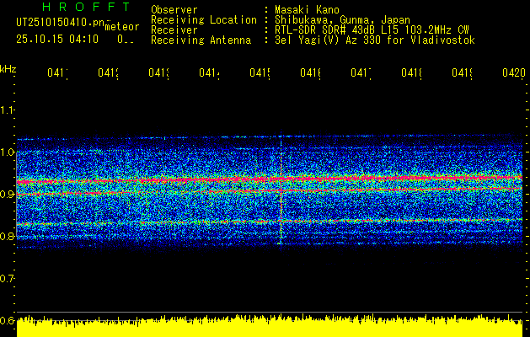Screen dimensions: 530x337
Task: Click the 1.1 kHz frequency tick
Action: click(8, 110)
